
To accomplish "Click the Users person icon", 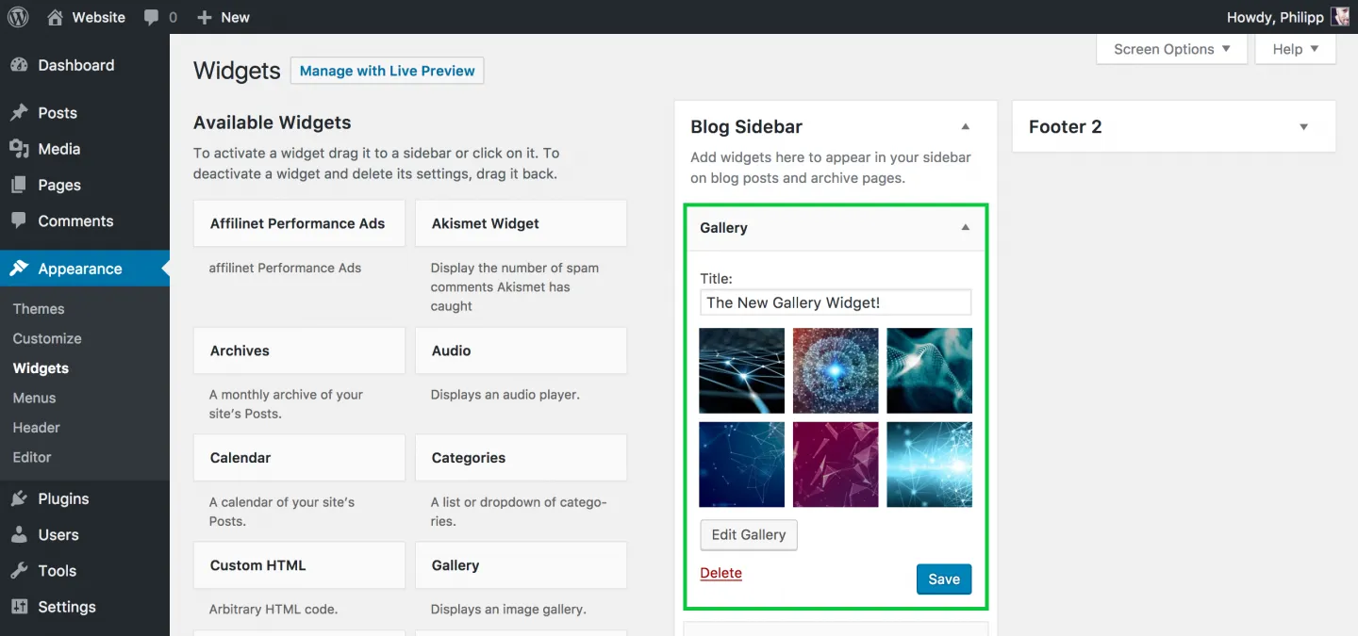I will tap(19, 534).
